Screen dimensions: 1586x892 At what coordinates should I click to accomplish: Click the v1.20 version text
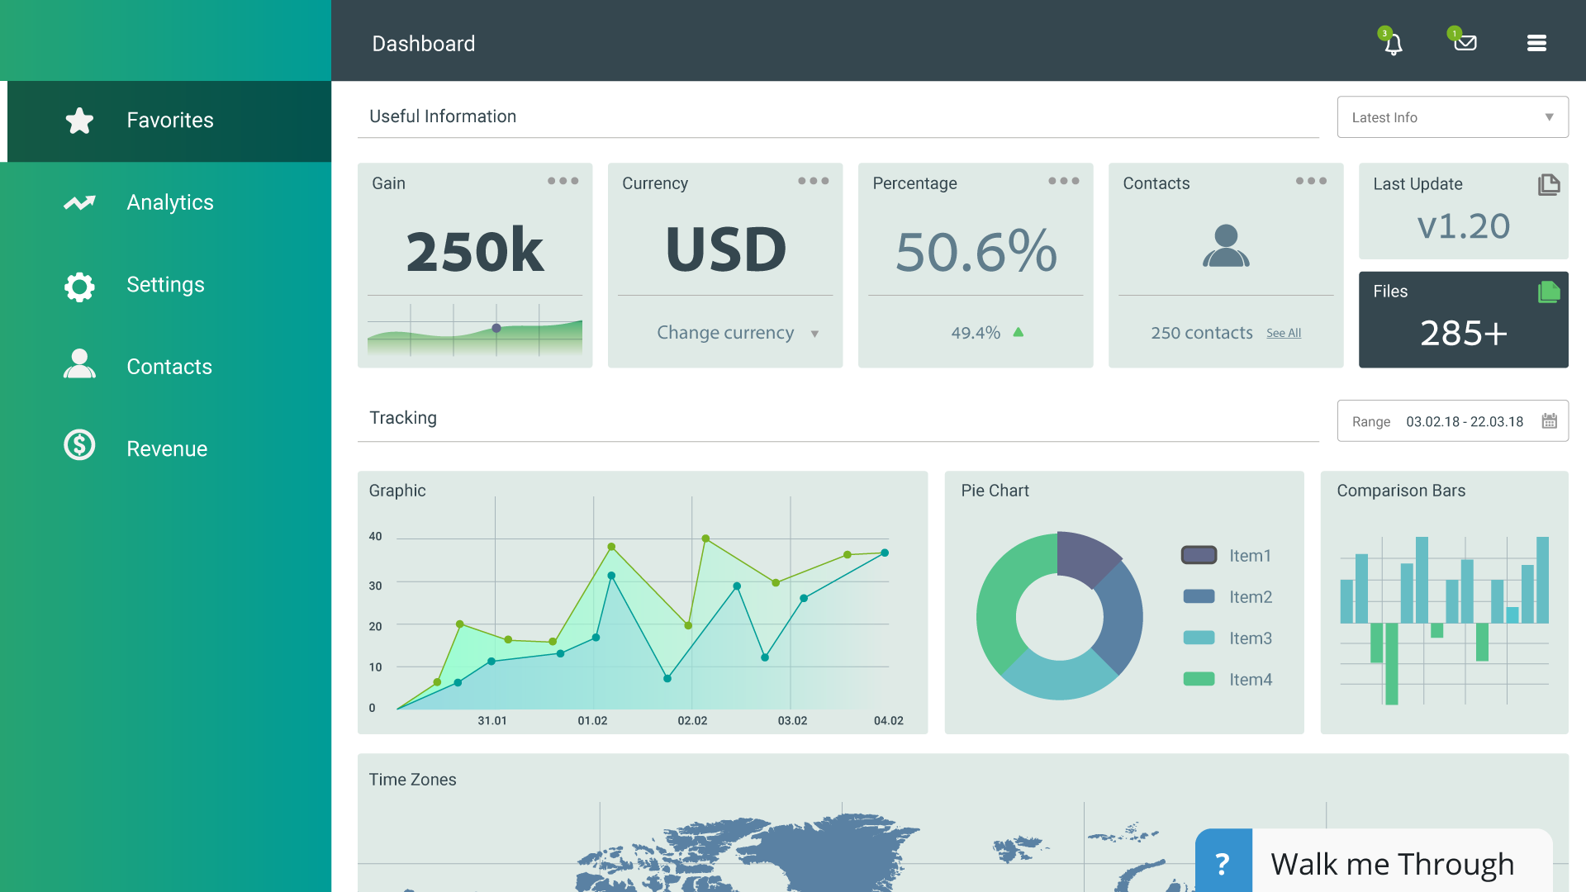pos(1463,226)
